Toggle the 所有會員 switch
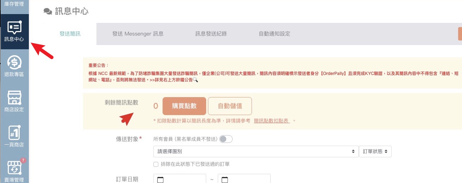This screenshot has width=462, height=183. tap(226, 139)
